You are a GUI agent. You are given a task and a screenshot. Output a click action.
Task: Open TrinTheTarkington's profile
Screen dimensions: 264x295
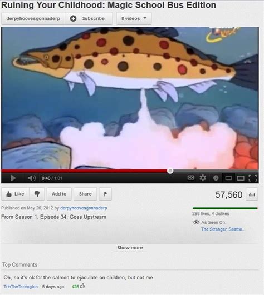[21, 287]
